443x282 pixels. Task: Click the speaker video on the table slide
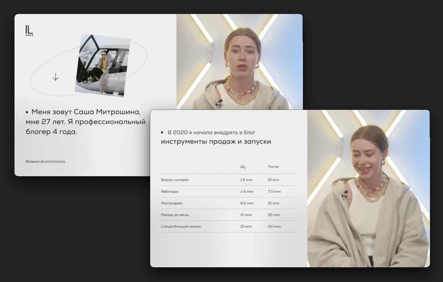368,188
